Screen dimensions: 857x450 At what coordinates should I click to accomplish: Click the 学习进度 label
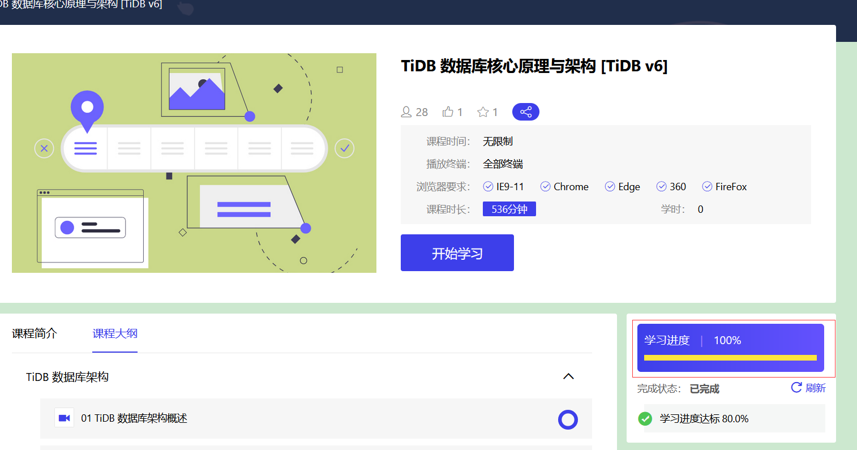[x=667, y=340]
